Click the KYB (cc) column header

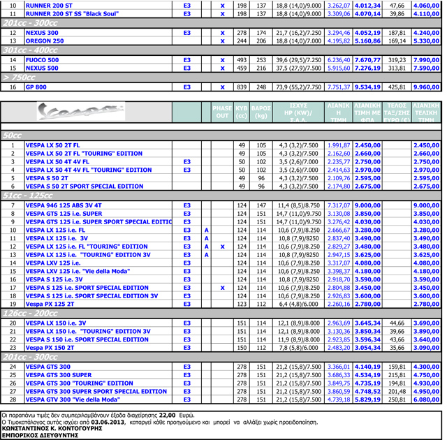[242, 112]
